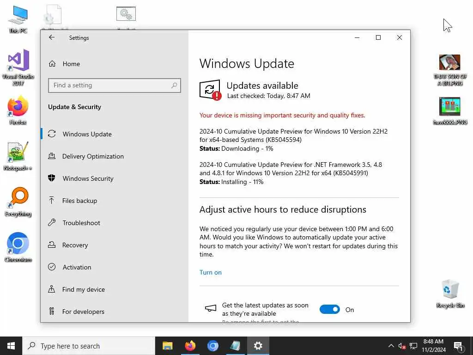Click the For developers tools icon
The height and width of the screenshot is (355, 473).
pos(52,311)
